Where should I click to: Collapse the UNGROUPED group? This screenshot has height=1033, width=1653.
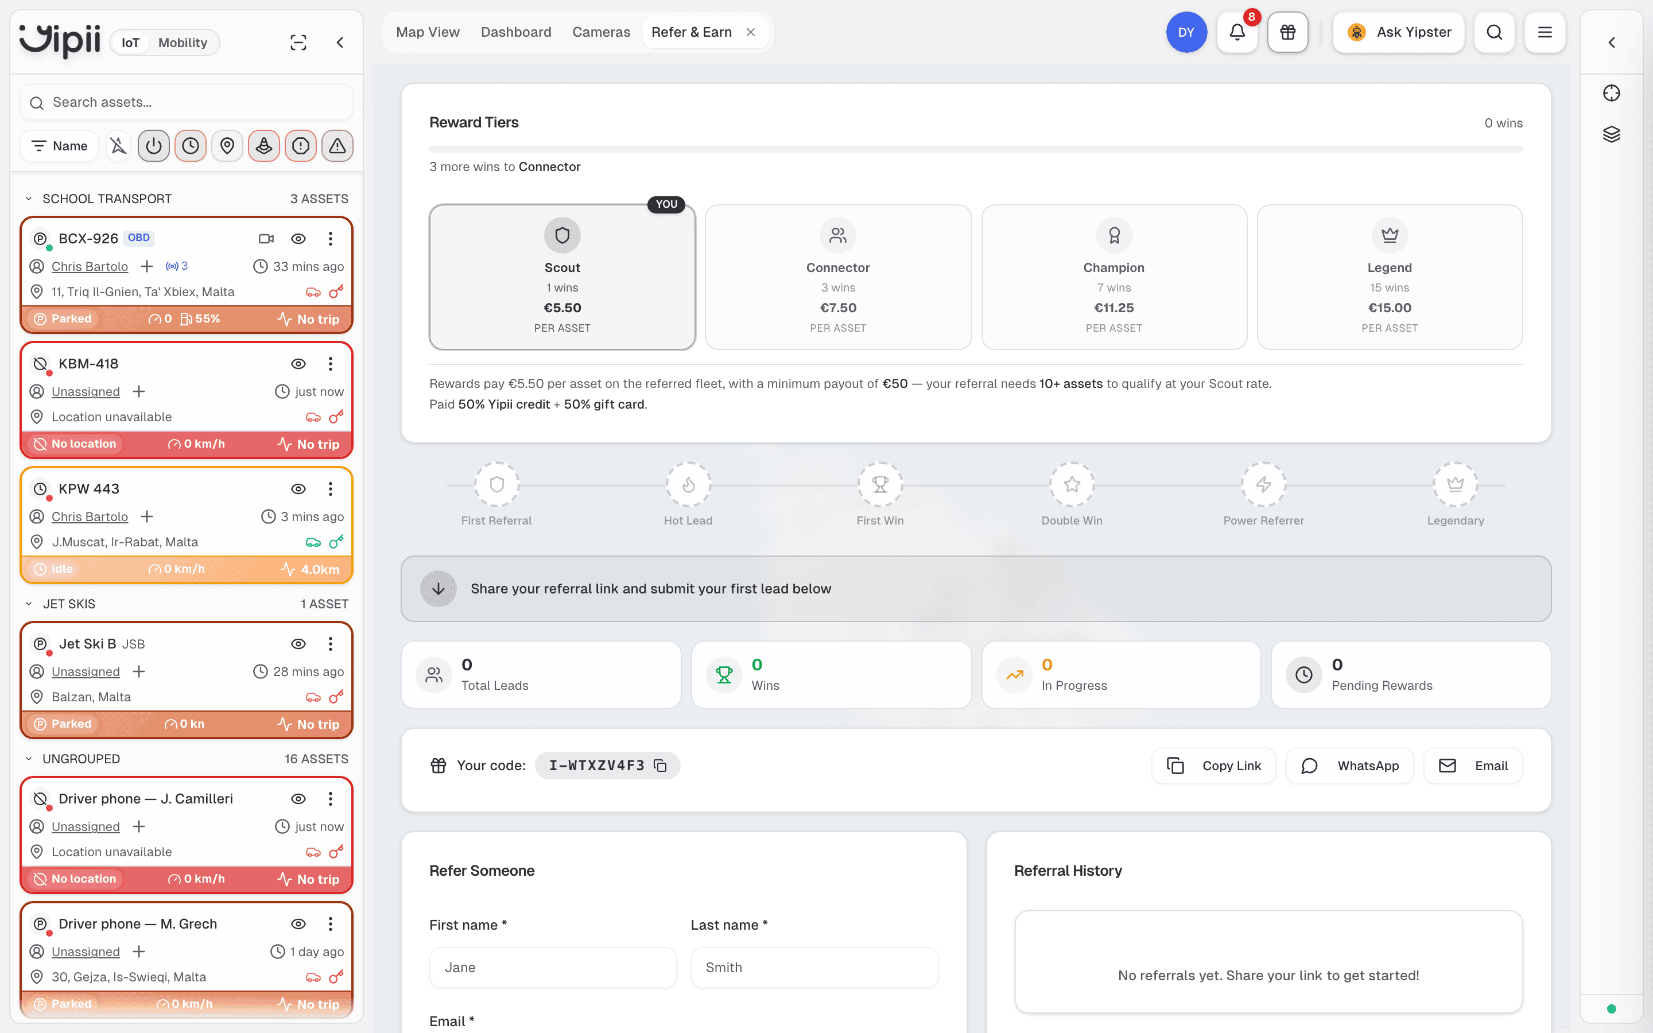coord(29,759)
